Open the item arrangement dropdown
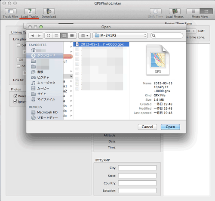 (85, 36)
